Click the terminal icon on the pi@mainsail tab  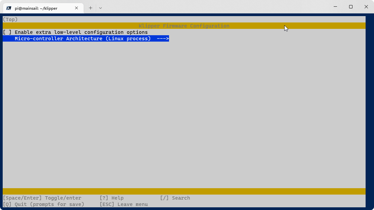[x=9, y=8]
